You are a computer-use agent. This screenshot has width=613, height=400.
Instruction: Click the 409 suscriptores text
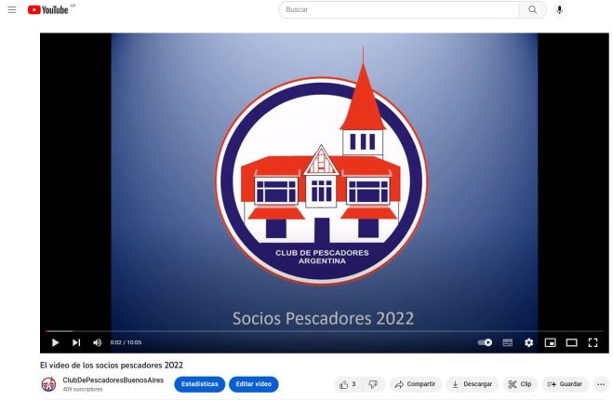tap(83, 390)
